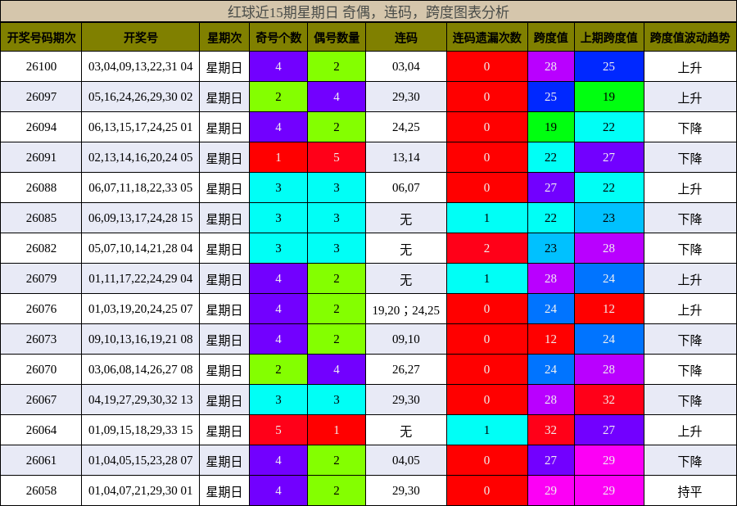Click miss count 2 in row 26082
The height and width of the screenshot is (506, 737).
coord(487,249)
